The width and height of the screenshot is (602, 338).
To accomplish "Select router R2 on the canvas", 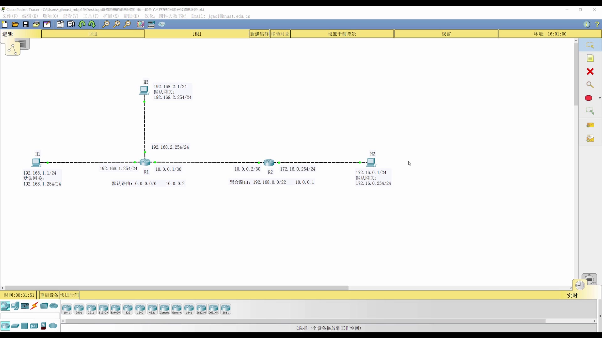I will click(269, 162).
